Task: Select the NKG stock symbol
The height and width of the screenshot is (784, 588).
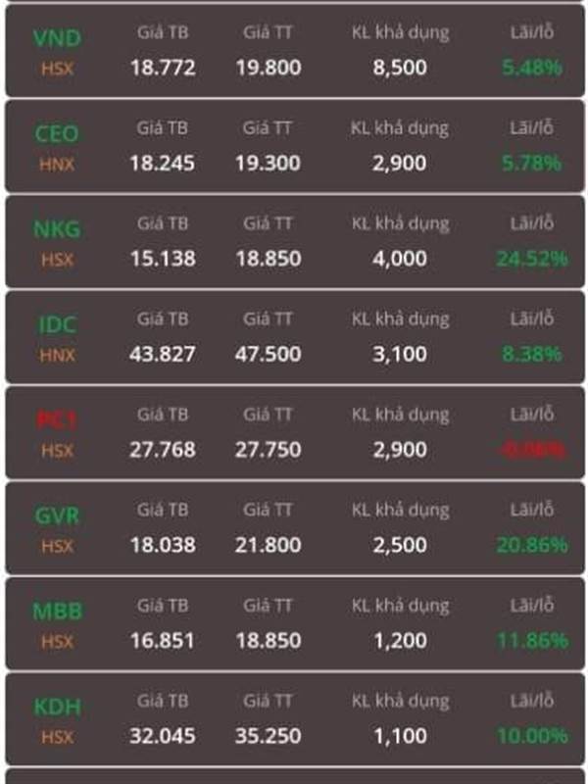Action: click(57, 229)
